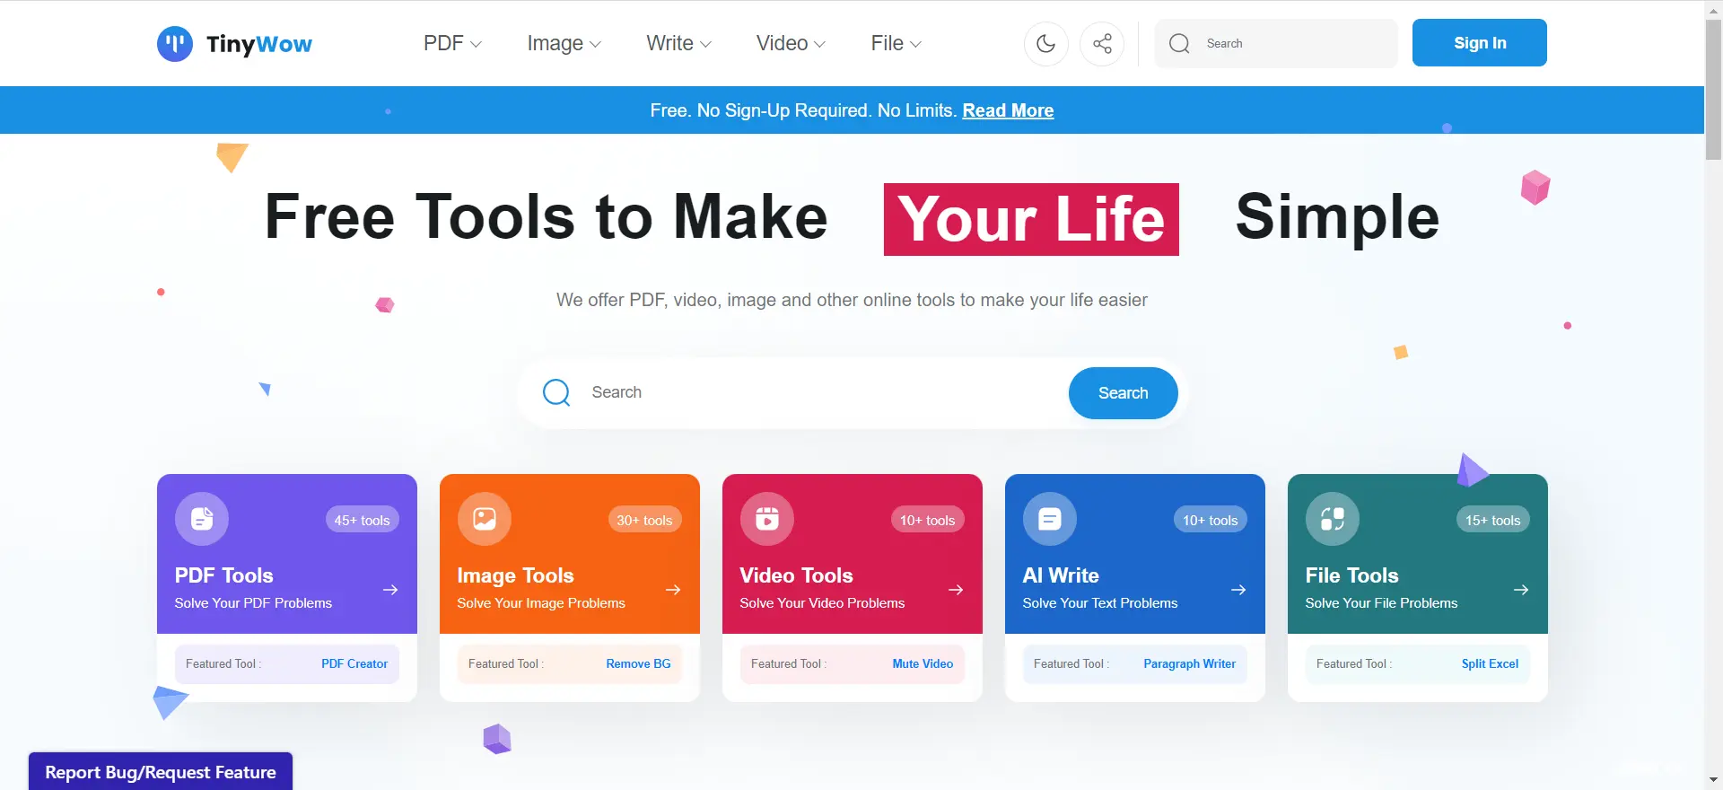Click Report Bug/Request Feature button
Screen dimensions: 1723x790
161,772
